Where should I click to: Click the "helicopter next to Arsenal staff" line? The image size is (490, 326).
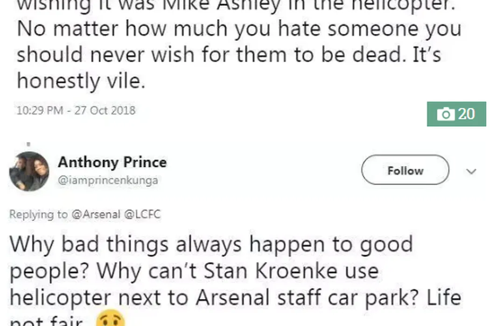point(235,298)
